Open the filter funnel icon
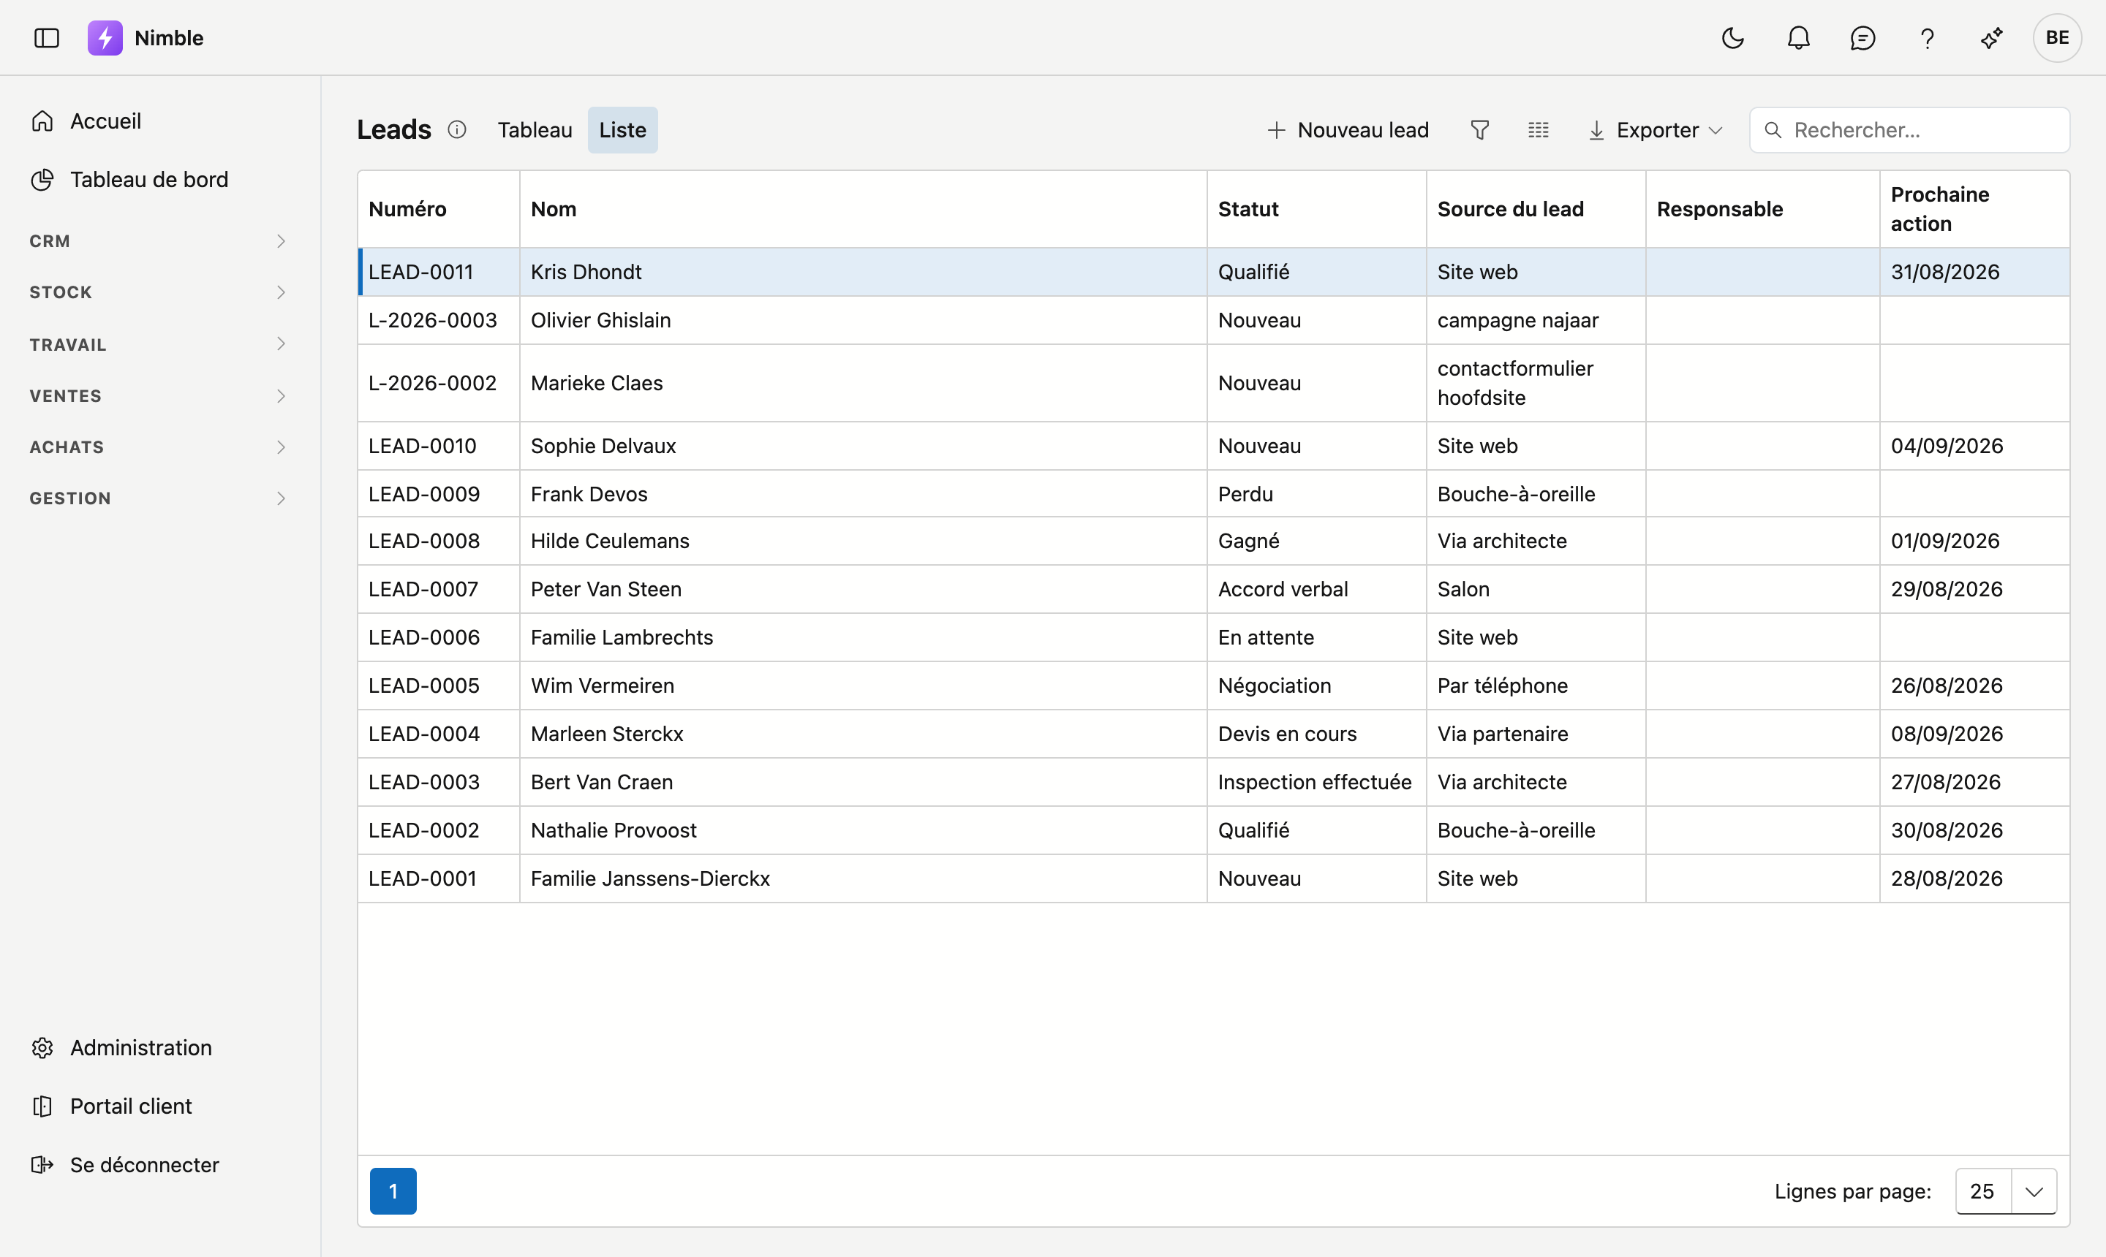 point(1480,129)
